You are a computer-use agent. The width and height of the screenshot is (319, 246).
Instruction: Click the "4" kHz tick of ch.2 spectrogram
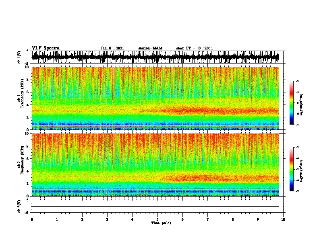(x=28, y=171)
